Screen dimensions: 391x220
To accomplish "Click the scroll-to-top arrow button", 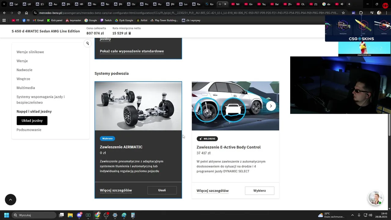I will coord(10,200).
